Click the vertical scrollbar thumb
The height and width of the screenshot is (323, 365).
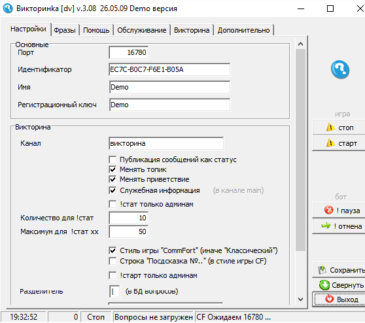[300, 150]
